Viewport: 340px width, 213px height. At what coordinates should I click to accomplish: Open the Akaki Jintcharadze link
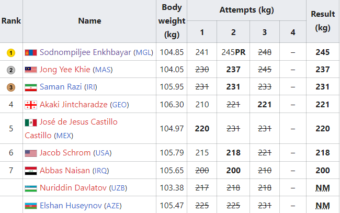[74, 105]
